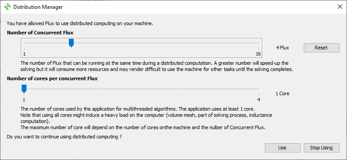This screenshot has width=347, height=160.
Task: Click the cores per Flux slider thumb
Action: 24,89
